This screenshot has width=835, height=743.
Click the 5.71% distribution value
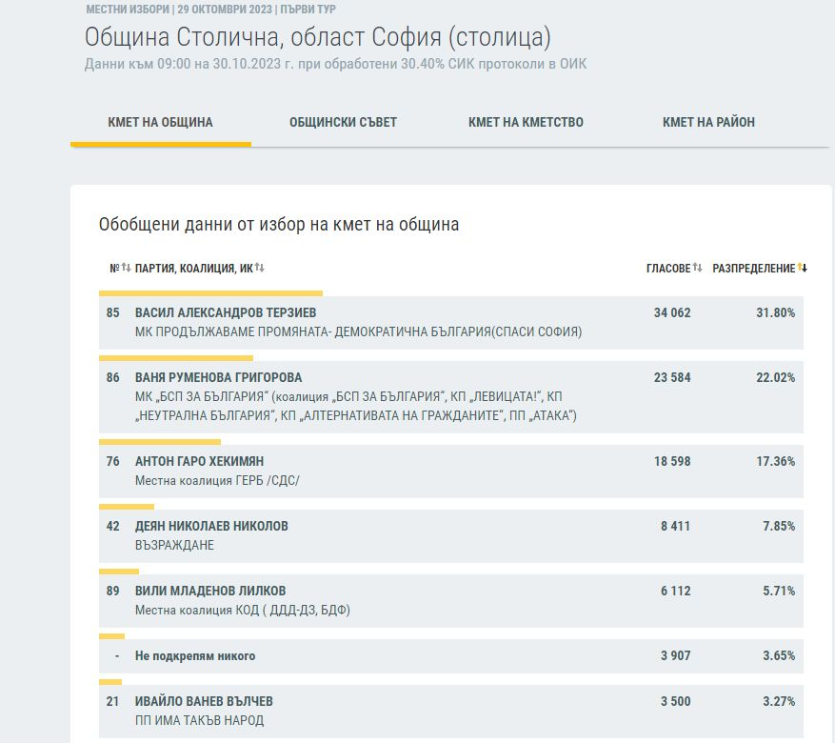coord(779,592)
